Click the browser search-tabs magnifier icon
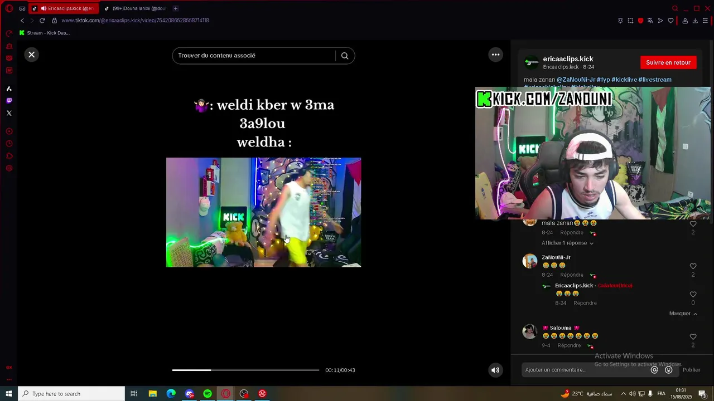The image size is (714, 401). 675,8
